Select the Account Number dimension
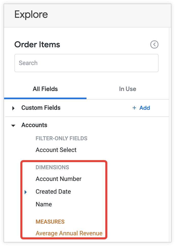The height and width of the screenshot is (246, 175). (x=59, y=179)
